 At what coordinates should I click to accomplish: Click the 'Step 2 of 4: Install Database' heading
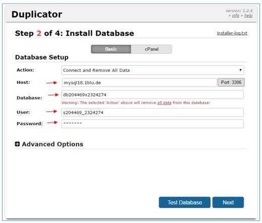(75, 33)
